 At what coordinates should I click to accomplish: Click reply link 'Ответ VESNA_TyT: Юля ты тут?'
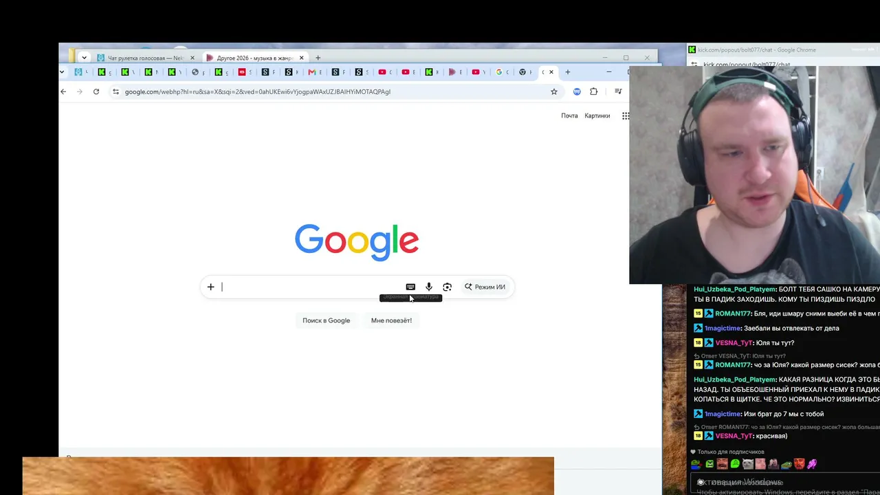pyautogui.click(x=743, y=356)
